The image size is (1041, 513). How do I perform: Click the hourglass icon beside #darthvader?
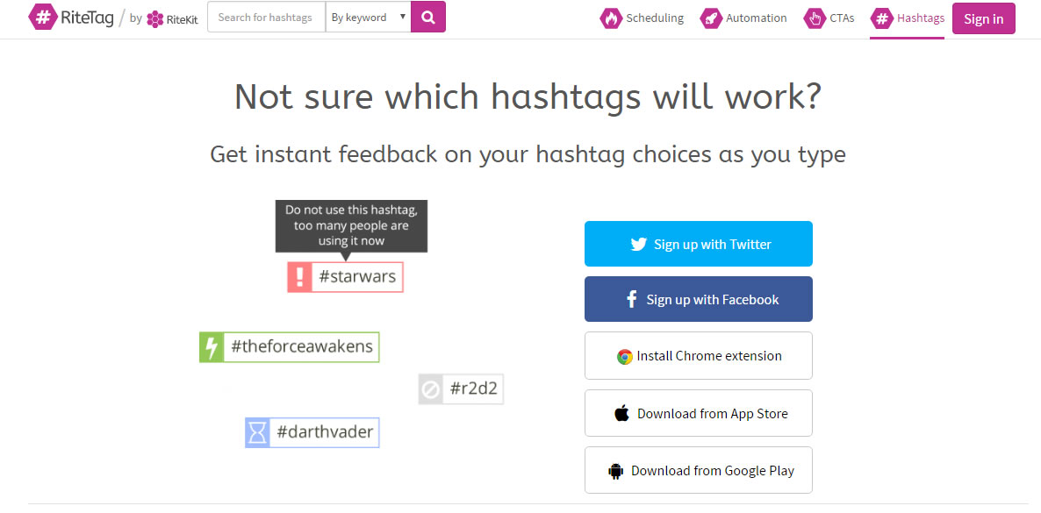256,431
